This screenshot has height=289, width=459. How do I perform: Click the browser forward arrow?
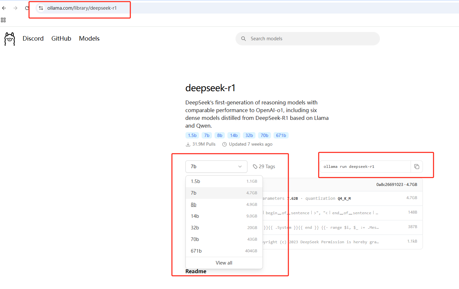point(15,8)
